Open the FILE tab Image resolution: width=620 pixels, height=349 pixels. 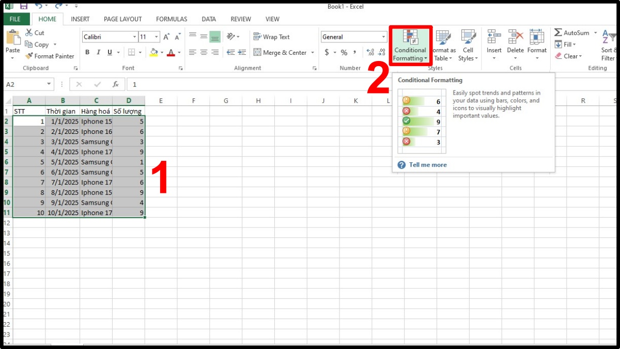(x=16, y=19)
